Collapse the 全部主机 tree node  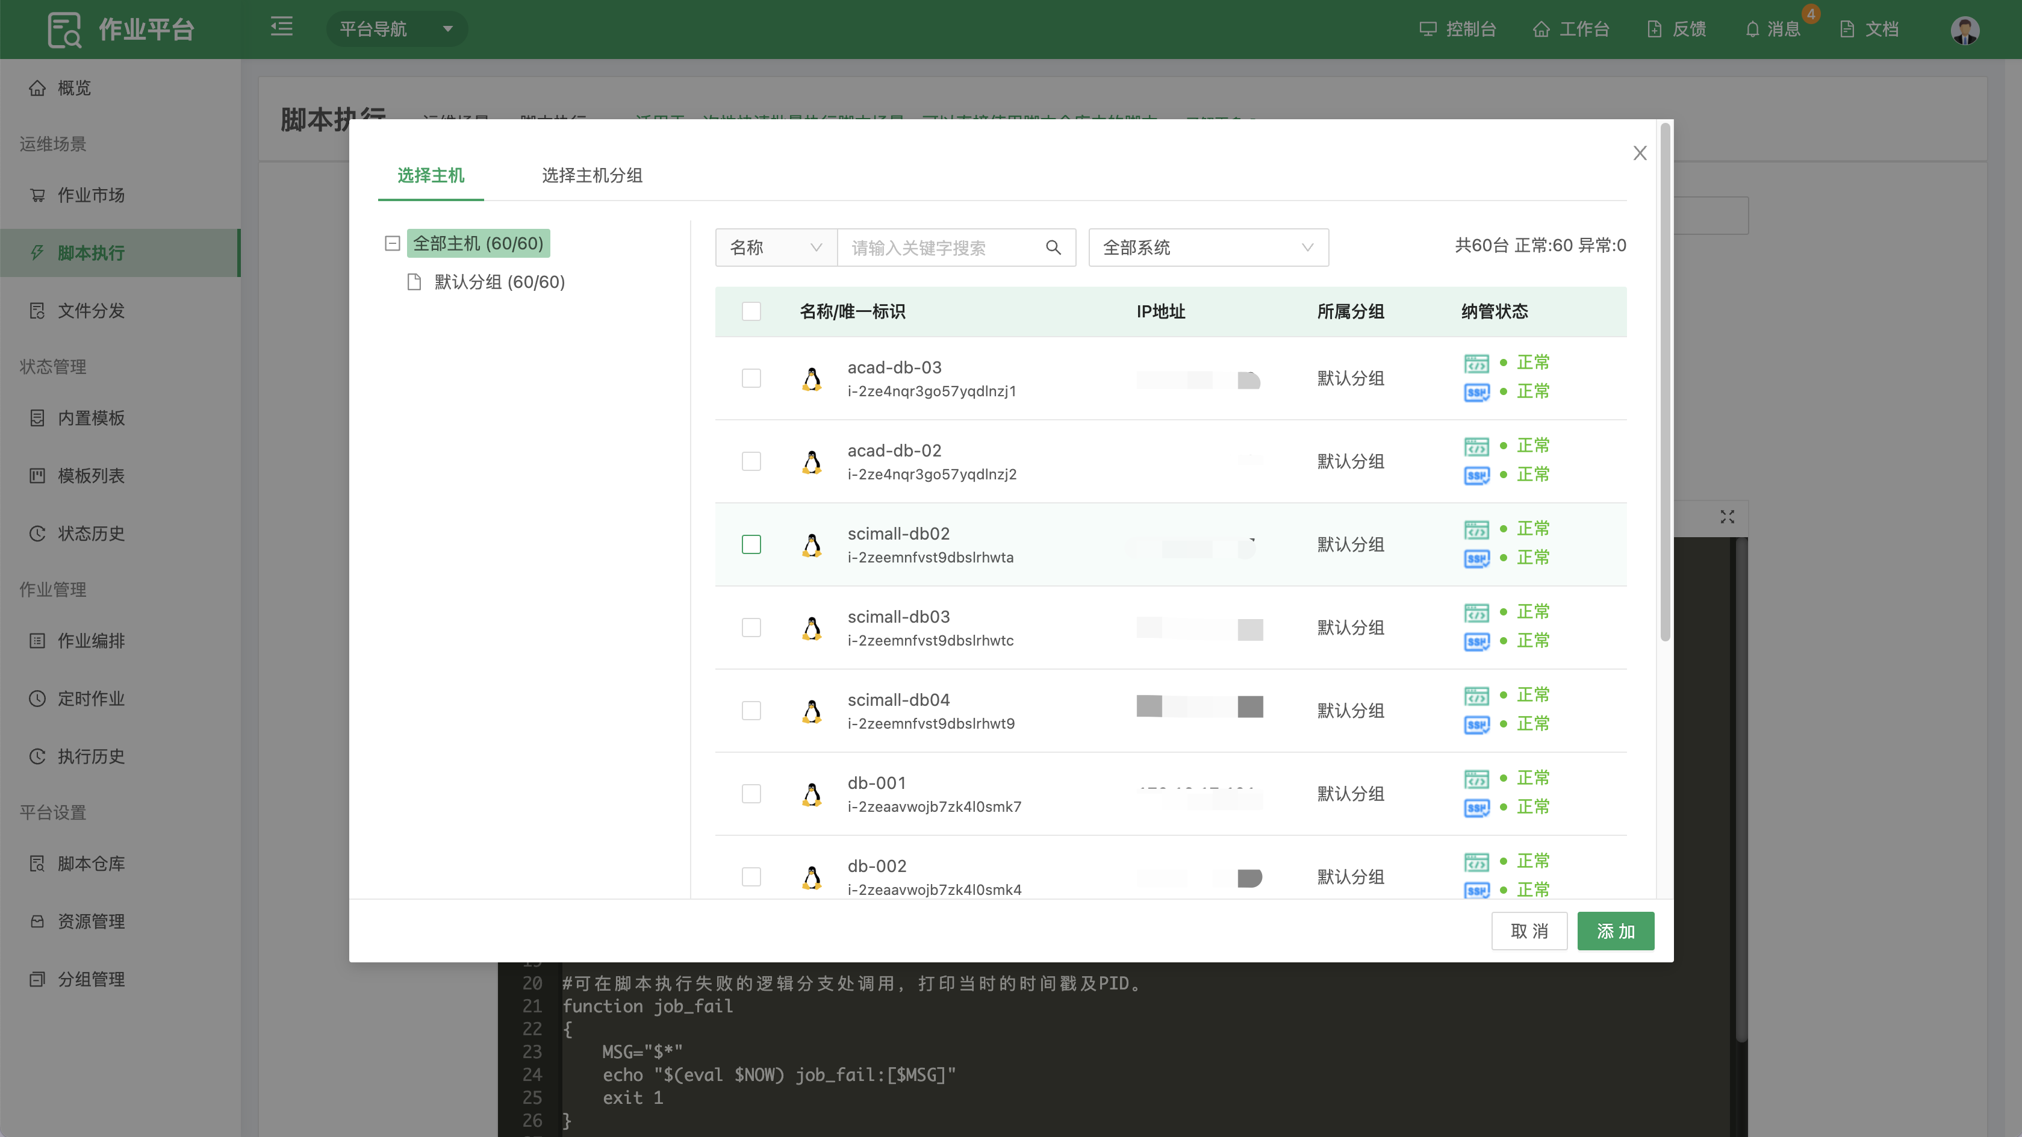[393, 243]
